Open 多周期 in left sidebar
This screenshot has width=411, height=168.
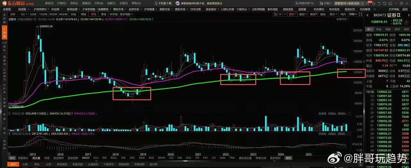4,102
